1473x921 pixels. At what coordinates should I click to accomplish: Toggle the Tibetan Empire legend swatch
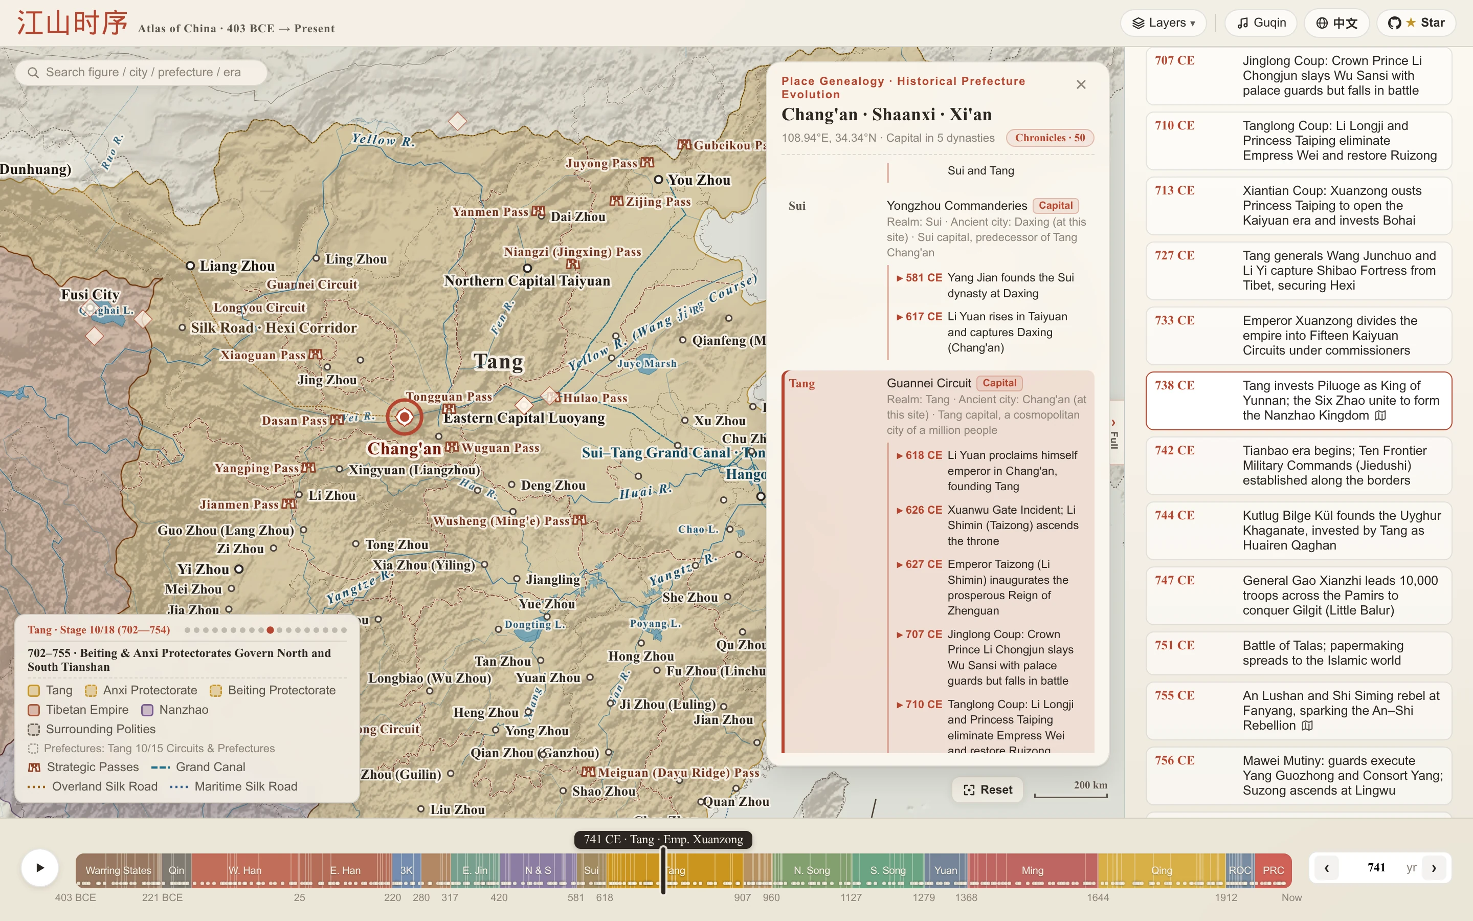[x=34, y=710]
